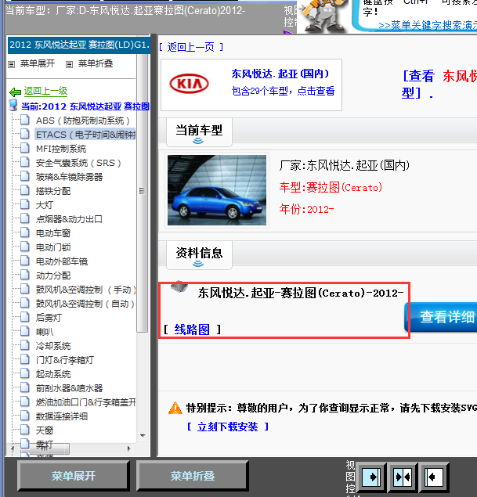Click the view control center-split button

[402, 477]
